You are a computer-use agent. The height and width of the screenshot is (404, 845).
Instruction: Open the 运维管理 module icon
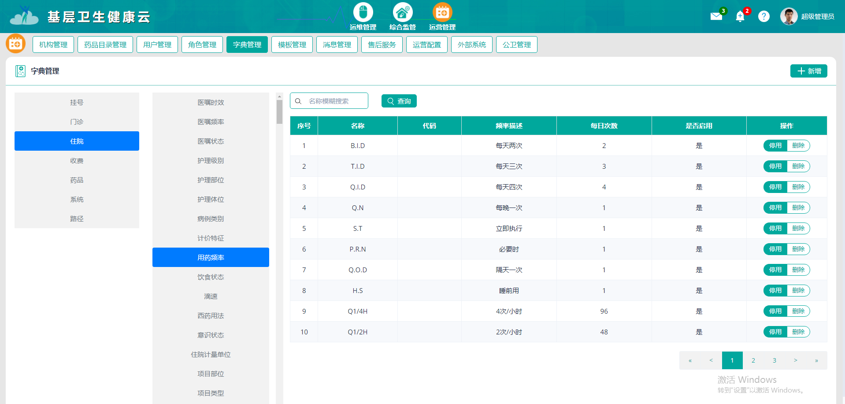coord(363,12)
